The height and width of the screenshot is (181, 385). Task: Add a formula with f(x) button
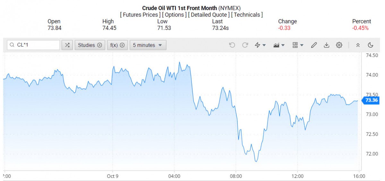[117, 45]
